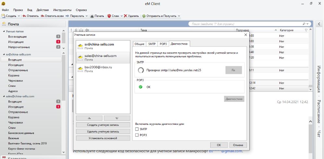This screenshot has width=324, height=159.
Task: Collapse sales@china-sells.com folder tree
Action: pyautogui.click(x=4, y=96)
